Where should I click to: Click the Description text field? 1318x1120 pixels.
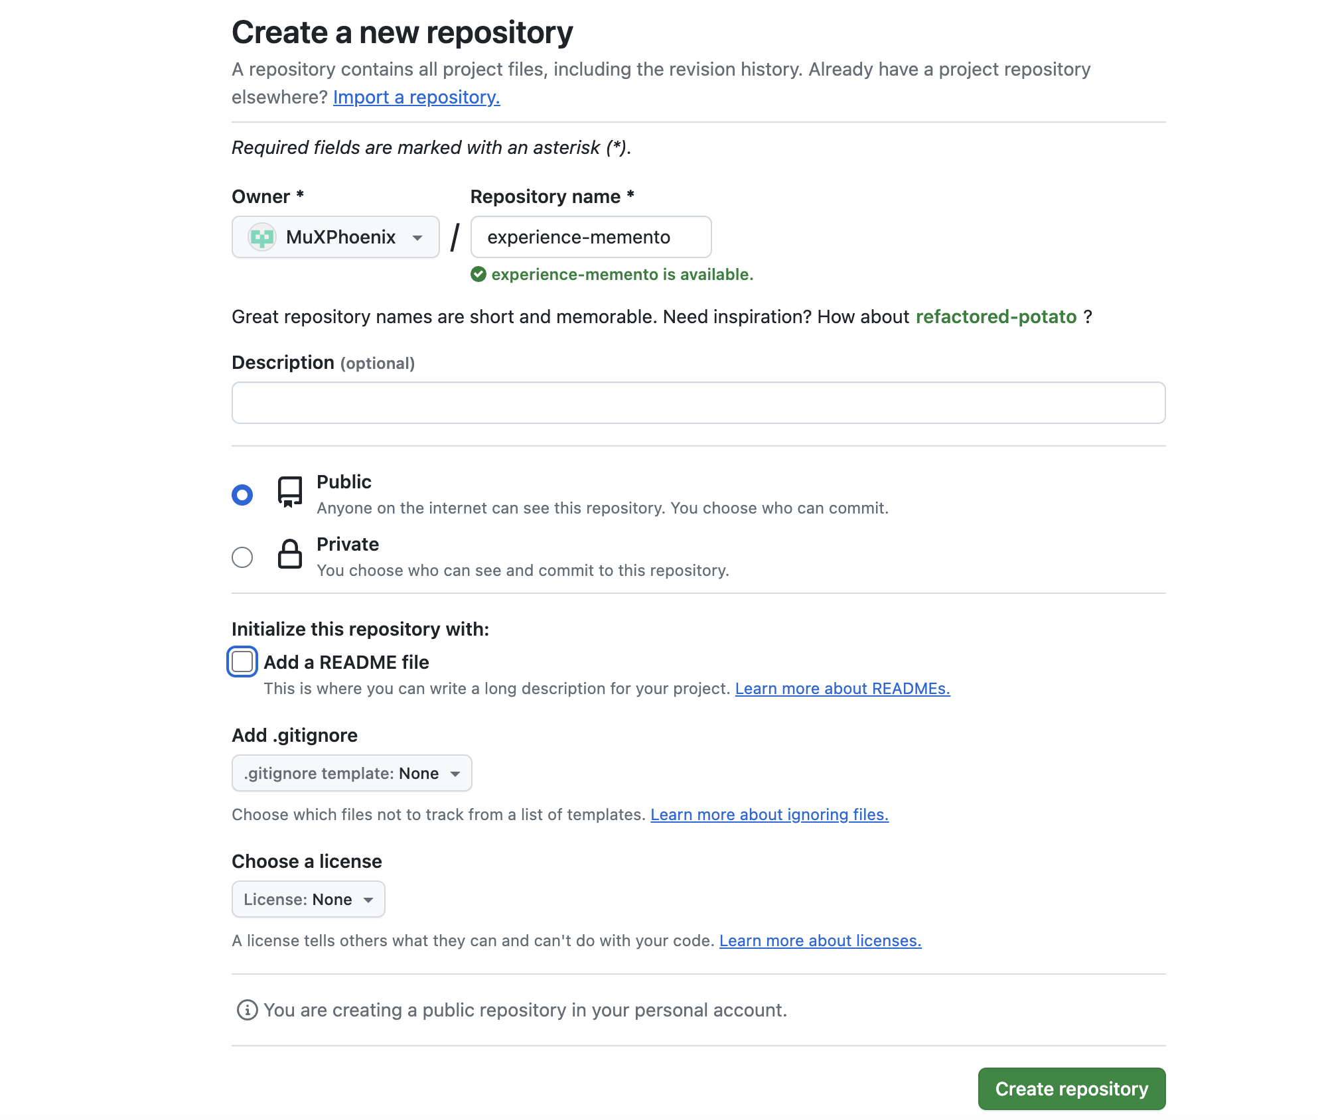pos(699,403)
